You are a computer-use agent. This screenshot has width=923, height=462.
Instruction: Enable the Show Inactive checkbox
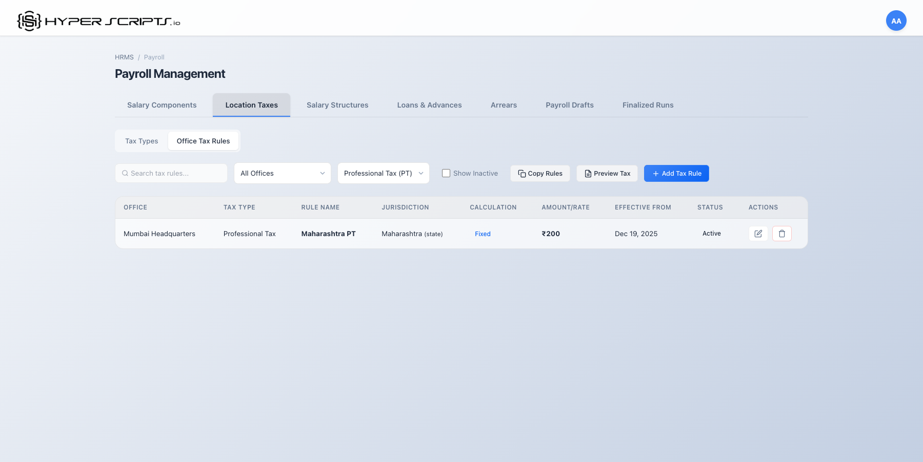pos(446,174)
